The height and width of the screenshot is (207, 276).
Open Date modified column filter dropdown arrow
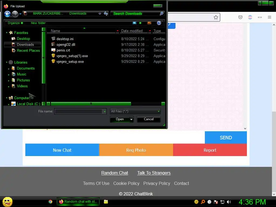pos(150,31)
